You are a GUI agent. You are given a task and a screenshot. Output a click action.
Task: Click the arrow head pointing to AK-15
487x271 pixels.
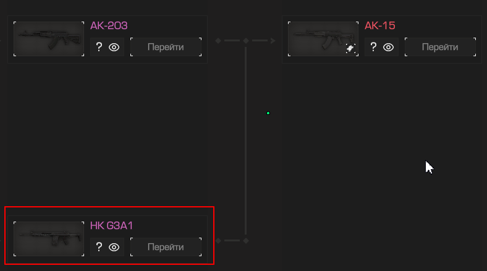tap(273, 41)
